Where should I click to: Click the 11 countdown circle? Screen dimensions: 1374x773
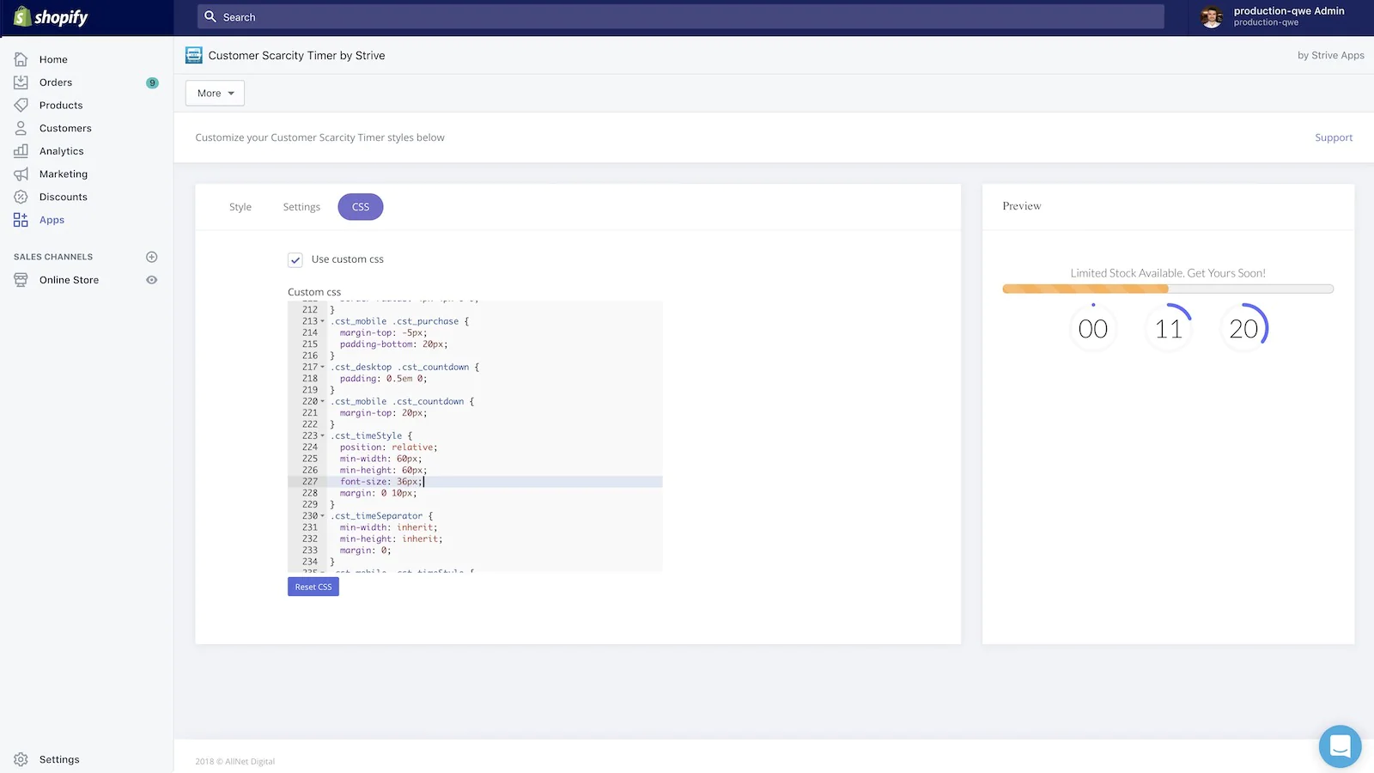[x=1169, y=327]
